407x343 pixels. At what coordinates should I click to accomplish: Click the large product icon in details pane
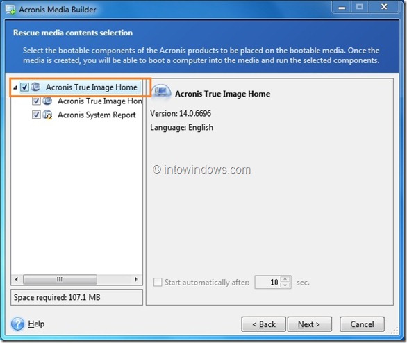[161, 92]
